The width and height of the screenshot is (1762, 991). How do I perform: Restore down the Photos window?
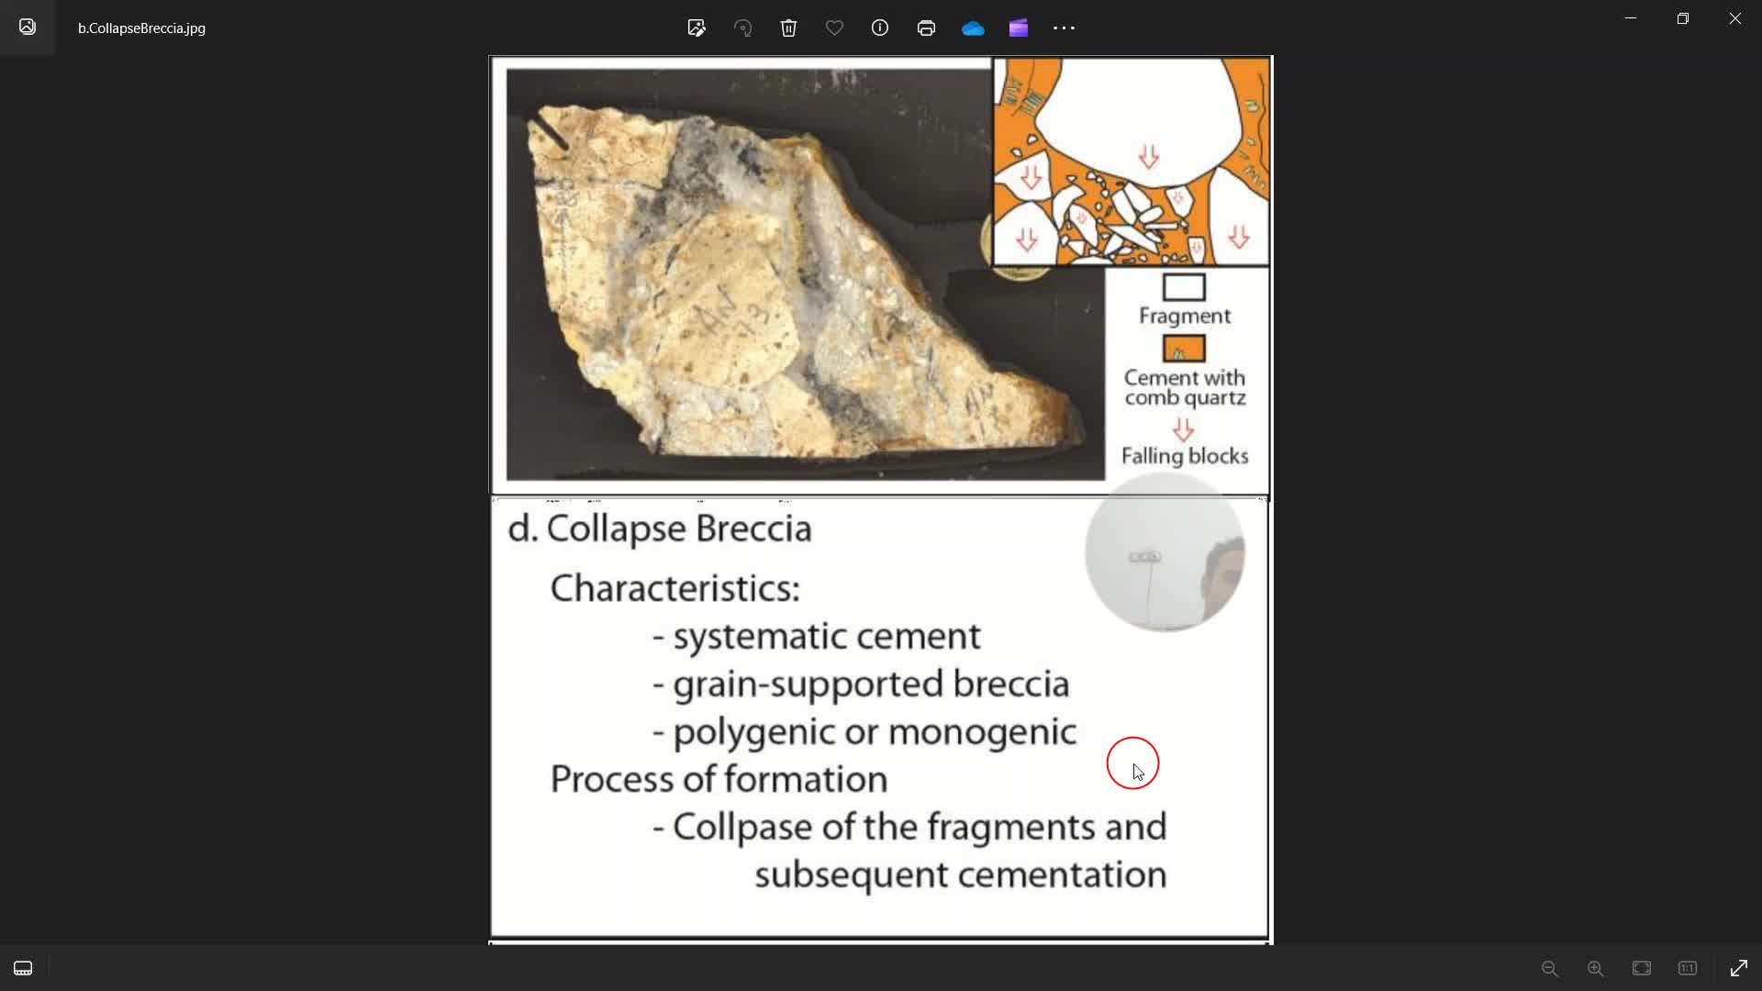pyautogui.click(x=1683, y=18)
